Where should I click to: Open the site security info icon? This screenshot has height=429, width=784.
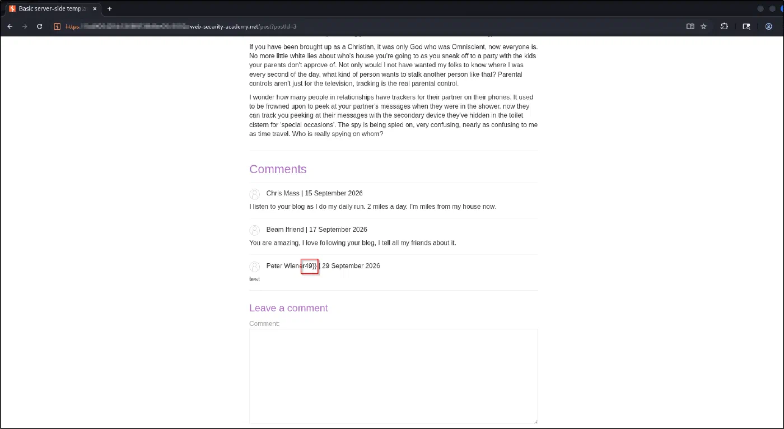[57, 26]
